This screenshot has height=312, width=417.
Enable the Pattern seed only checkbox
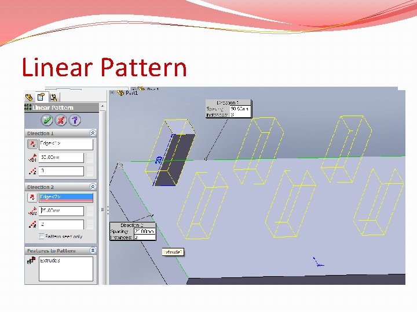[41, 236]
